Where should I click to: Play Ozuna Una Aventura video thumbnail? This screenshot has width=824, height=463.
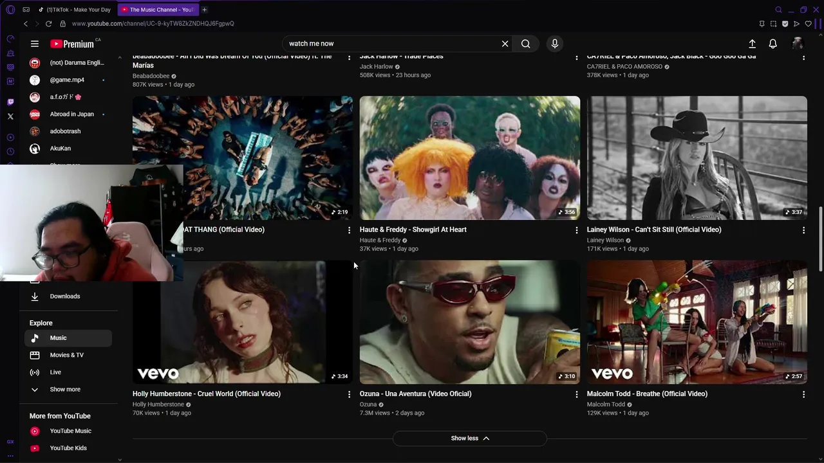470,322
